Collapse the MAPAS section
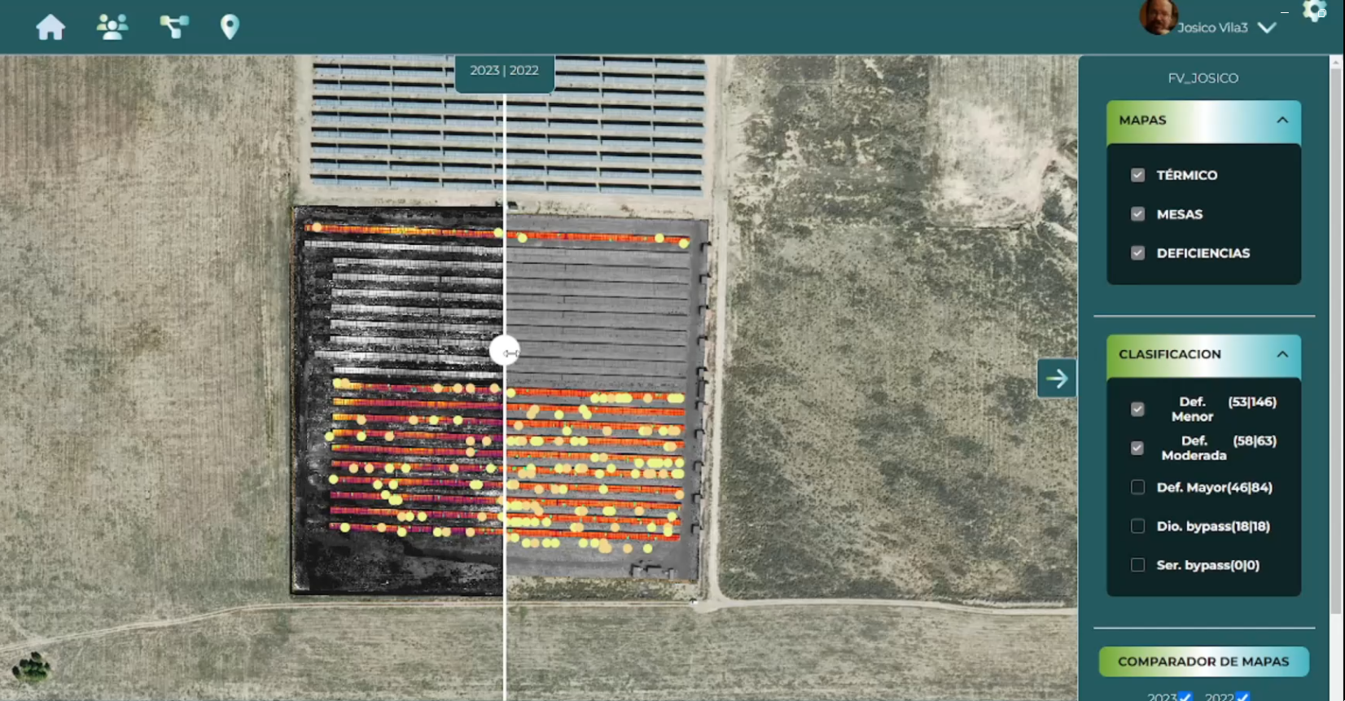 pos(1282,120)
